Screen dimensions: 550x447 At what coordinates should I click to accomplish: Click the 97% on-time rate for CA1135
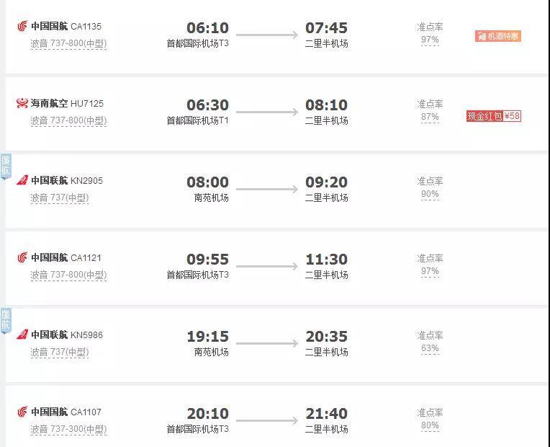click(430, 40)
